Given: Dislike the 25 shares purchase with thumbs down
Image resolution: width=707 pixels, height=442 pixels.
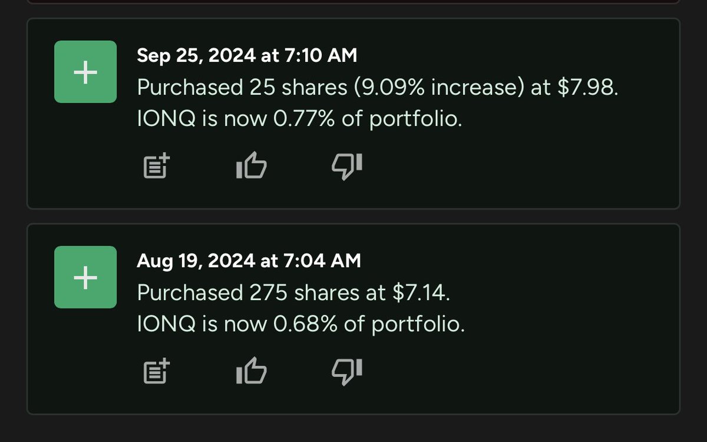Looking at the screenshot, I should [x=347, y=166].
